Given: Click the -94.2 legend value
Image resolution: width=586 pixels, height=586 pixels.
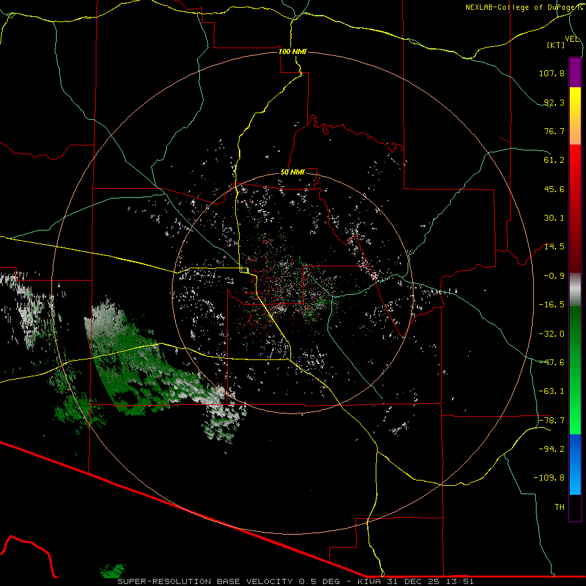Looking at the screenshot, I should [551, 449].
